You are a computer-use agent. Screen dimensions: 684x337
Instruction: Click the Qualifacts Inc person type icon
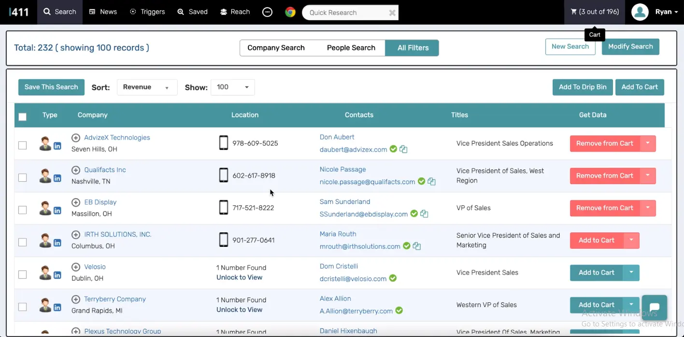(45, 176)
